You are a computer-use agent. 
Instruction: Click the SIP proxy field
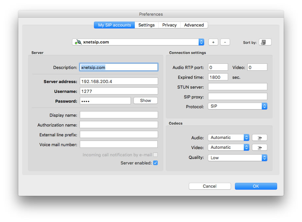238,96
